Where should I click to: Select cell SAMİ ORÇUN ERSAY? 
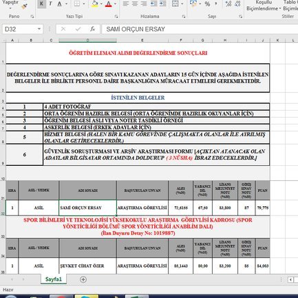pos(87,208)
